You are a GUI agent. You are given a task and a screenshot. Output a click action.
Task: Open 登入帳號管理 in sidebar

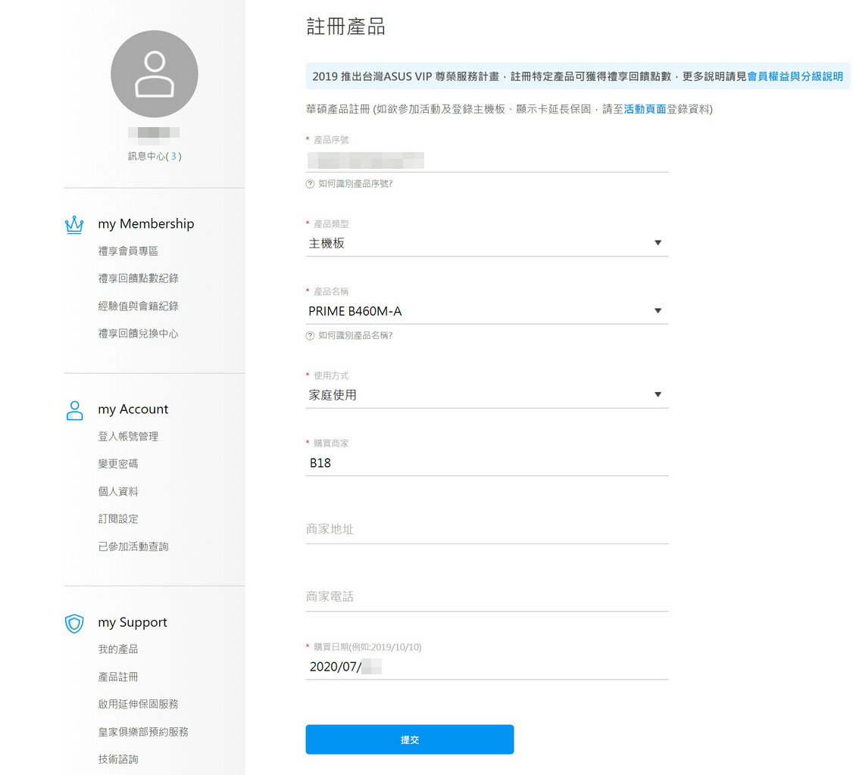click(x=128, y=437)
